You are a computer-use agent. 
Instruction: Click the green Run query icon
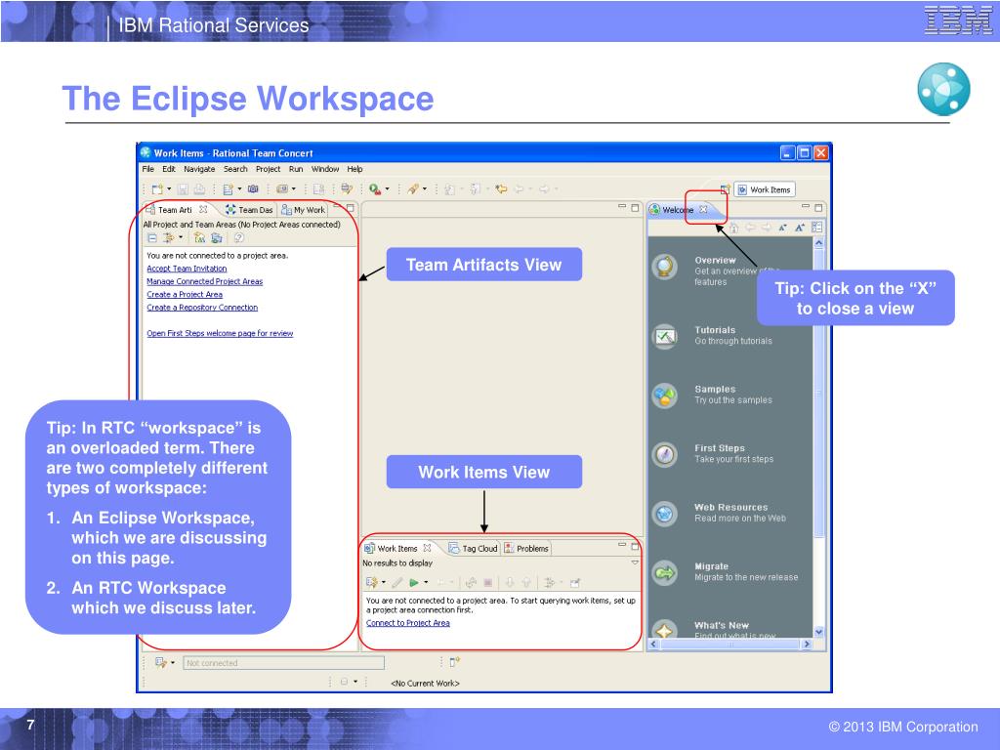pyautogui.click(x=414, y=582)
